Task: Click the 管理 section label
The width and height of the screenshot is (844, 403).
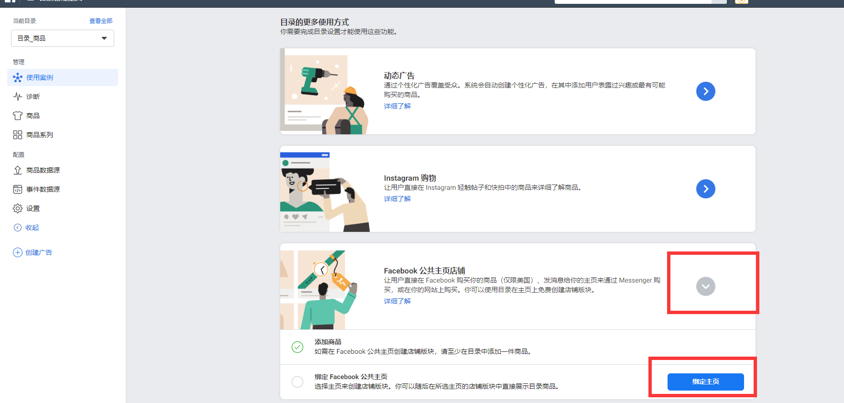Action: pos(19,62)
